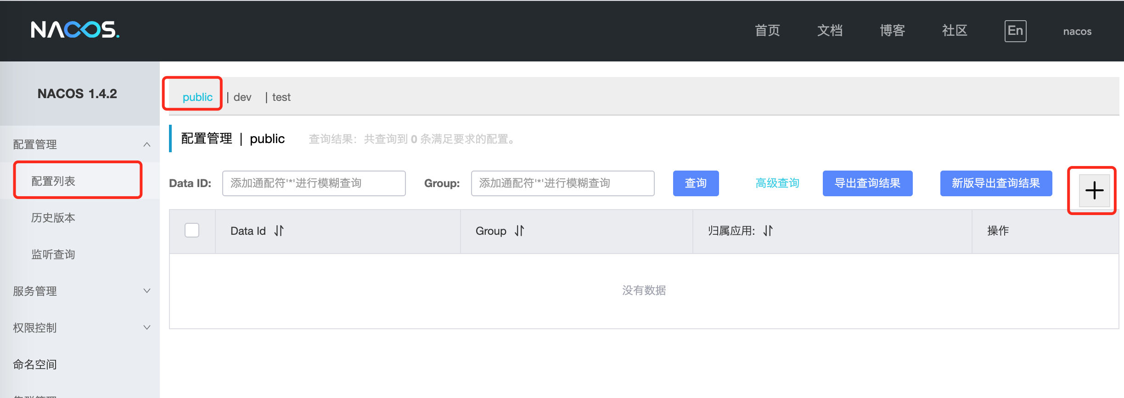Tick the select-all checkbox in table header
Image resolution: width=1124 pixels, height=398 pixels.
[192, 230]
